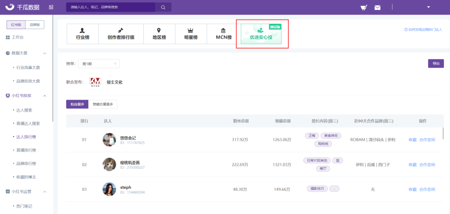
Task: Select the 优选安心投 tab
Action: pos(261,34)
